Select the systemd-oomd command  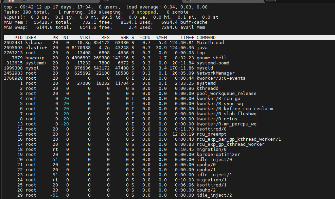coord(213,63)
